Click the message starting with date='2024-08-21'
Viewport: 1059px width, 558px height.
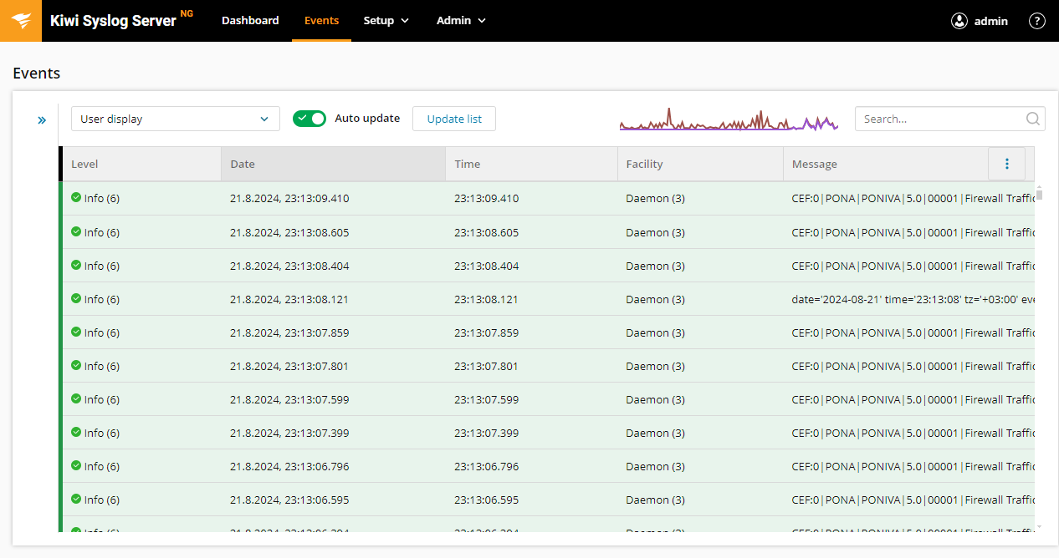913,299
